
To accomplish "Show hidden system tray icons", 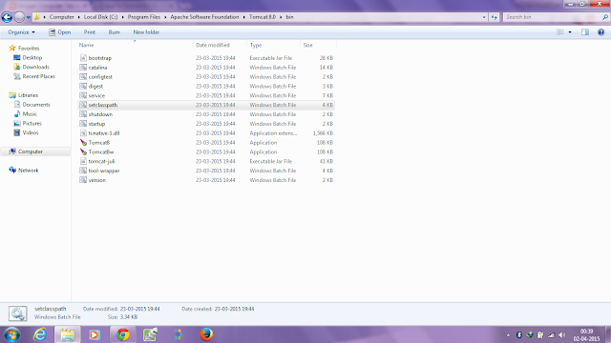I will point(508,334).
